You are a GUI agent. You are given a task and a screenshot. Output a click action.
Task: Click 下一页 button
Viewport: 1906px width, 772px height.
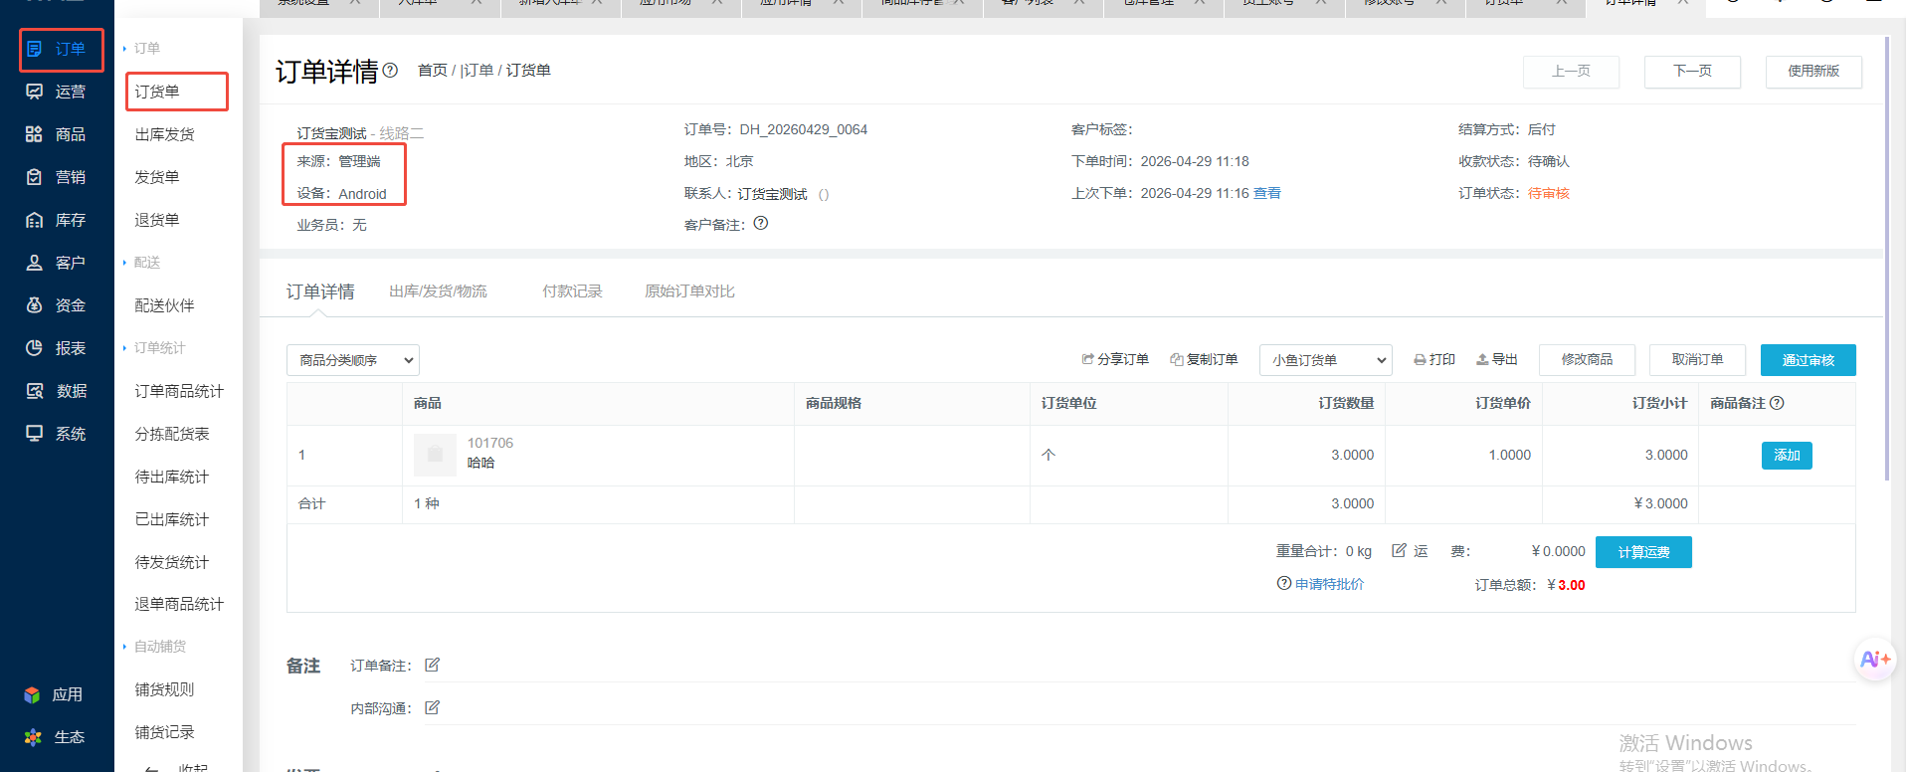[x=1692, y=72]
